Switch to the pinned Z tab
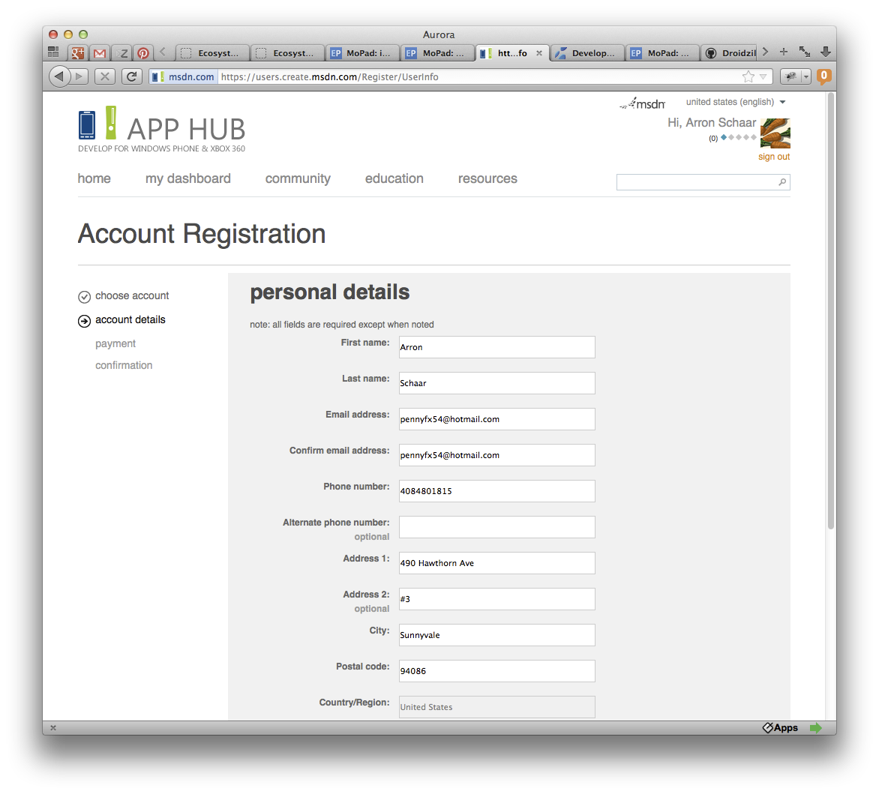The height and width of the screenshot is (794, 879). click(x=122, y=53)
